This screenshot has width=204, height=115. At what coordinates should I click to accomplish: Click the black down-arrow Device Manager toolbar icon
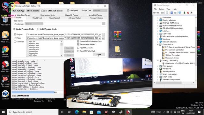(x=191, y=13)
